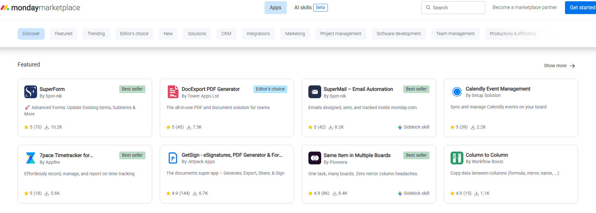
Task: Open the SuperForm app icon
Action: 31,92
